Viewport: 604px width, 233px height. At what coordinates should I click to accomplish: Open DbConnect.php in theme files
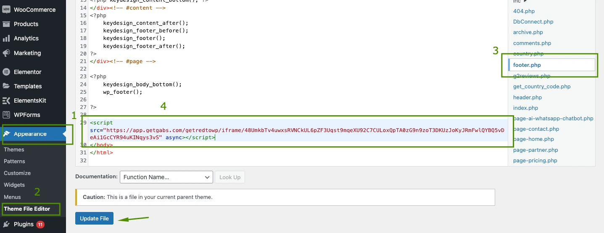click(x=533, y=21)
